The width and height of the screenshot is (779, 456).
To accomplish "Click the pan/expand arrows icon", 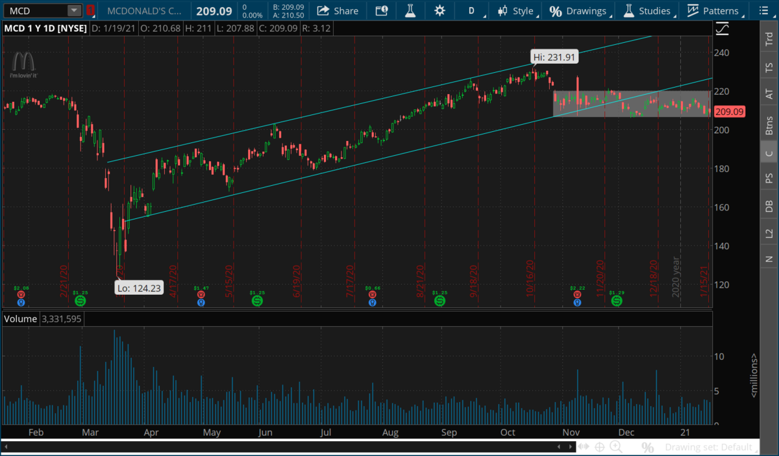I will click(x=584, y=447).
